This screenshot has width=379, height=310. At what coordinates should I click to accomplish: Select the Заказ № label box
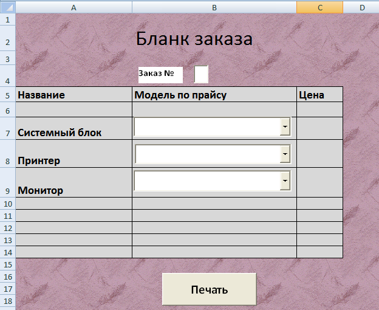point(160,75)
